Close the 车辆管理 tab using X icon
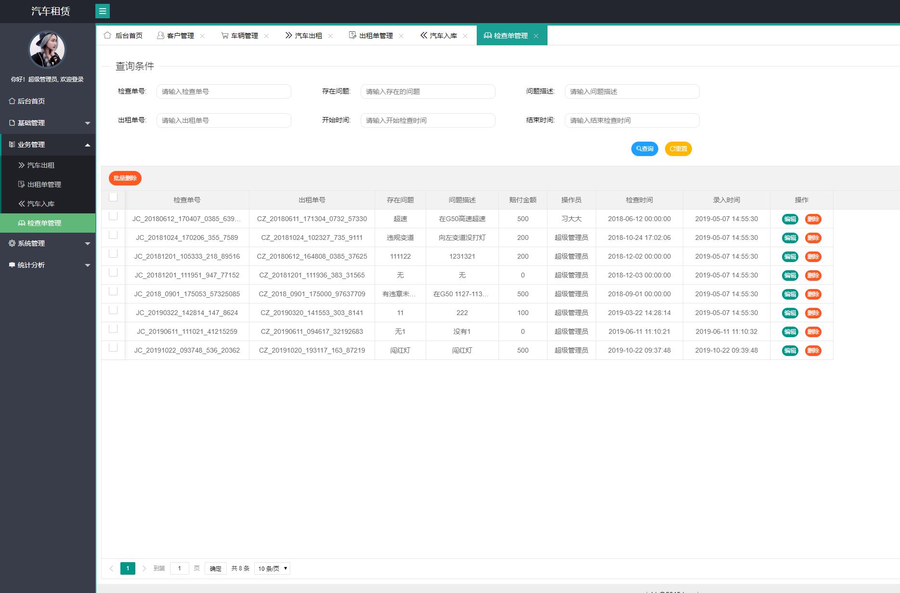Screen dimensions: 900x593 pos(266,36)
